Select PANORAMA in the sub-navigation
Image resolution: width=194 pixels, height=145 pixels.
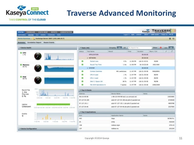point(51,35)
